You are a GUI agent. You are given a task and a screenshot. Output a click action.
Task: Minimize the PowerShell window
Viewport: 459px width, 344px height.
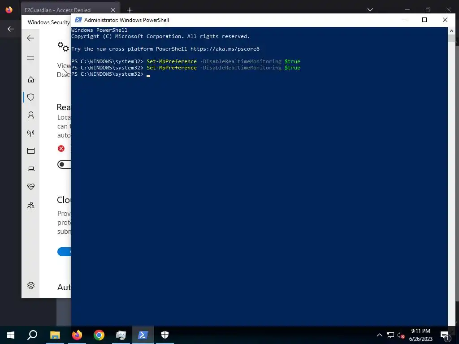(404, 20)
